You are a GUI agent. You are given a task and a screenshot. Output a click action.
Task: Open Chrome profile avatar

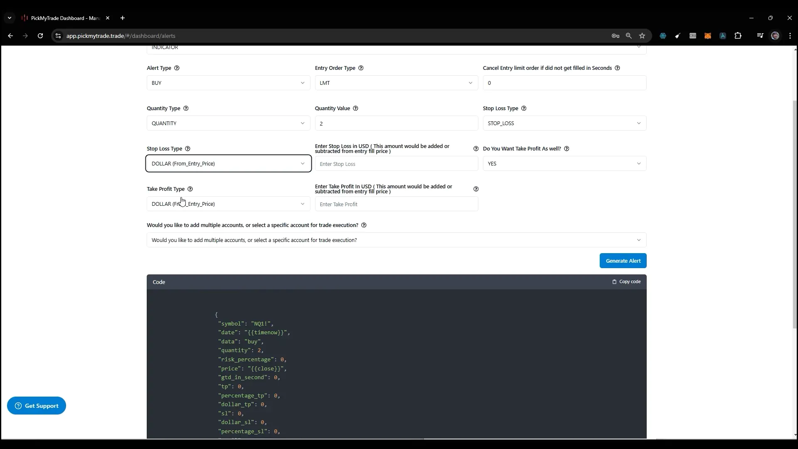click(775, 36)
